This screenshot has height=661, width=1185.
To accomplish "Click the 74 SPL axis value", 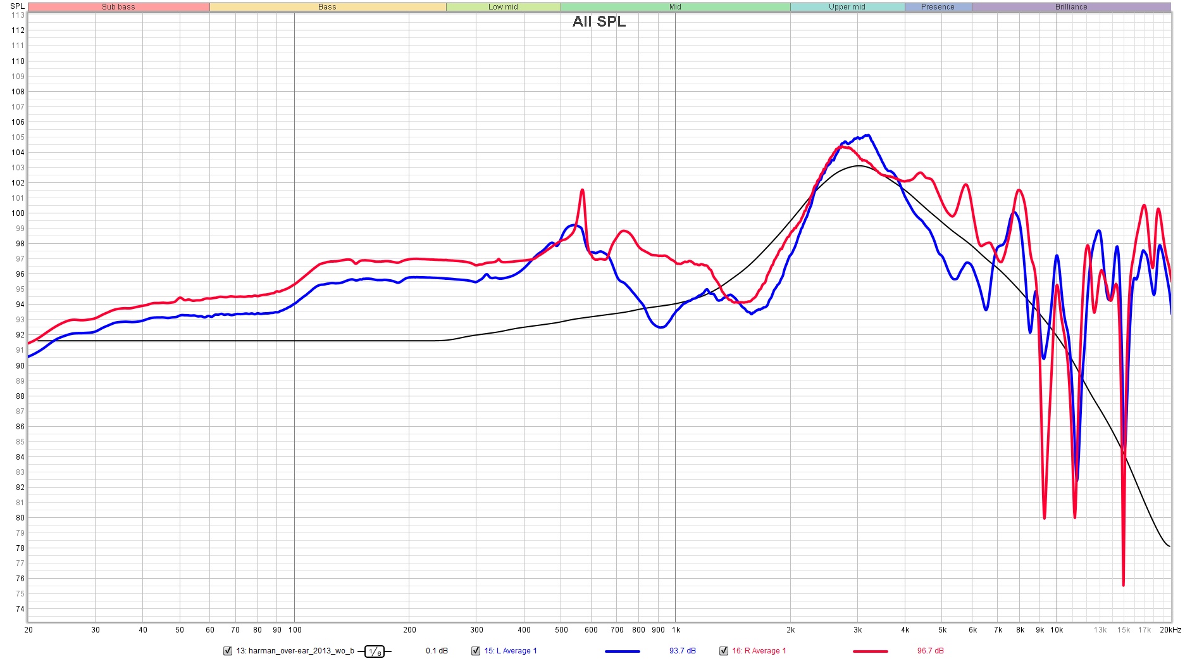I will point(20,609).
